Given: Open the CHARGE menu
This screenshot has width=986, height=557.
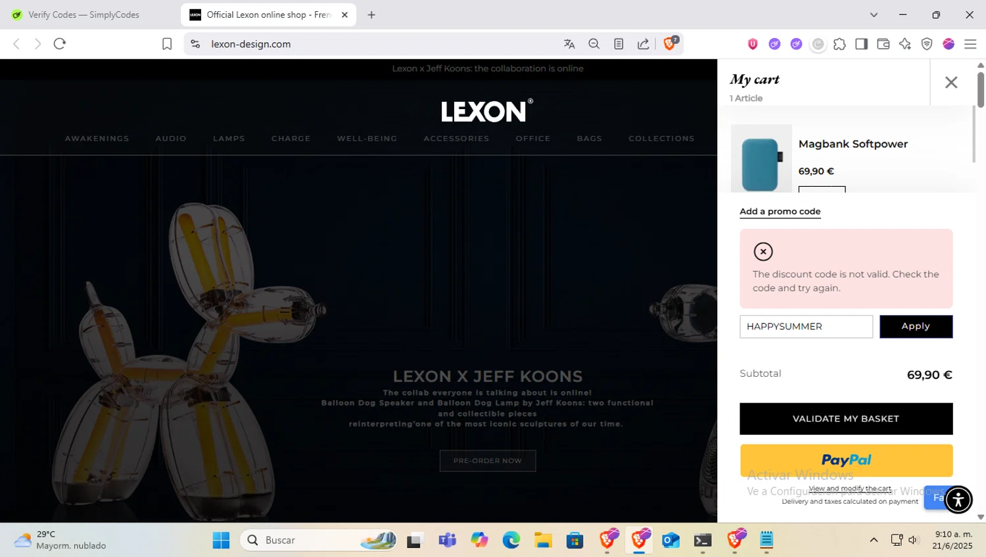Looking at the screenshot, I should 291,139.
